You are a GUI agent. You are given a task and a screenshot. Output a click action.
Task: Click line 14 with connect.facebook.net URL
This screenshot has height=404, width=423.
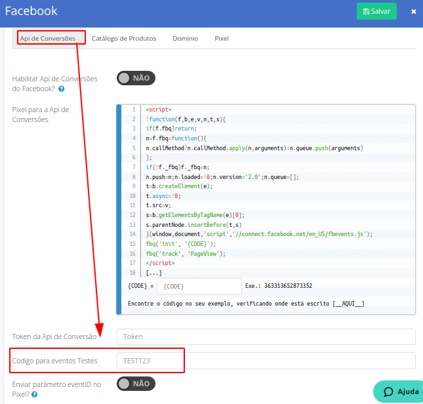tap(259, 234)
